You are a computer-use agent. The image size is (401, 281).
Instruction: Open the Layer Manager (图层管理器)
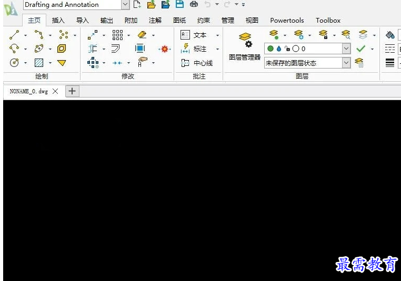pyautogui.click(x=245, y=46)
